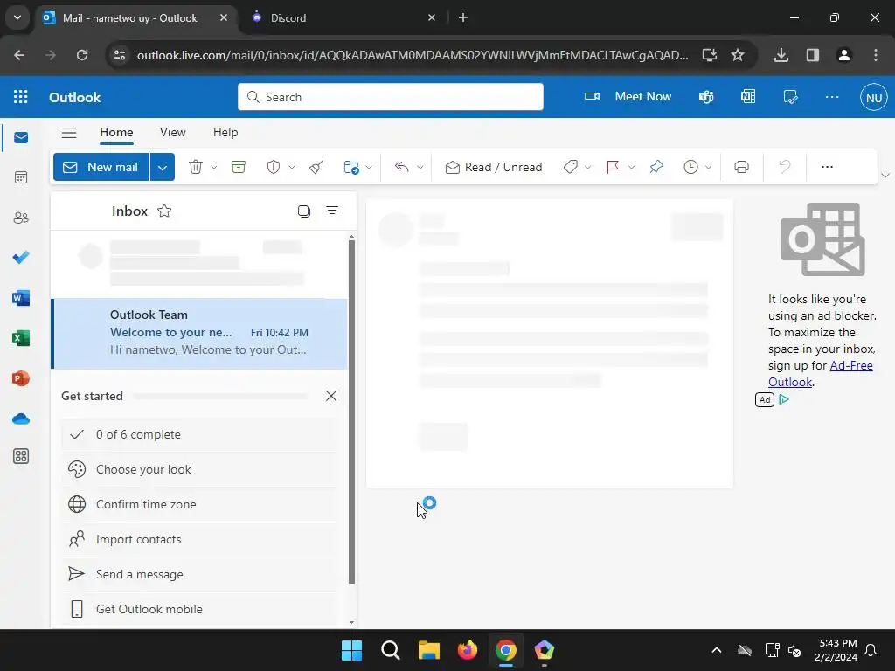Open the NU account avatar
This screenshot has width=895, height=671.
pos(874,98)
